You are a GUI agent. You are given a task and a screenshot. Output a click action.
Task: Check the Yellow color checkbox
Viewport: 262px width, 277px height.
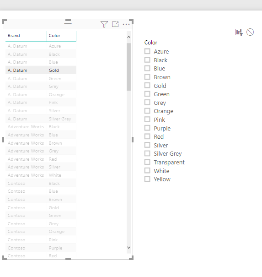click(147, 179)
